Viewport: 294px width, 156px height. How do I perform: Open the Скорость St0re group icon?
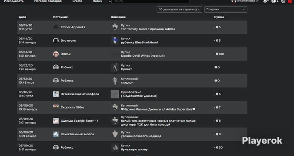tap(56, 107)
